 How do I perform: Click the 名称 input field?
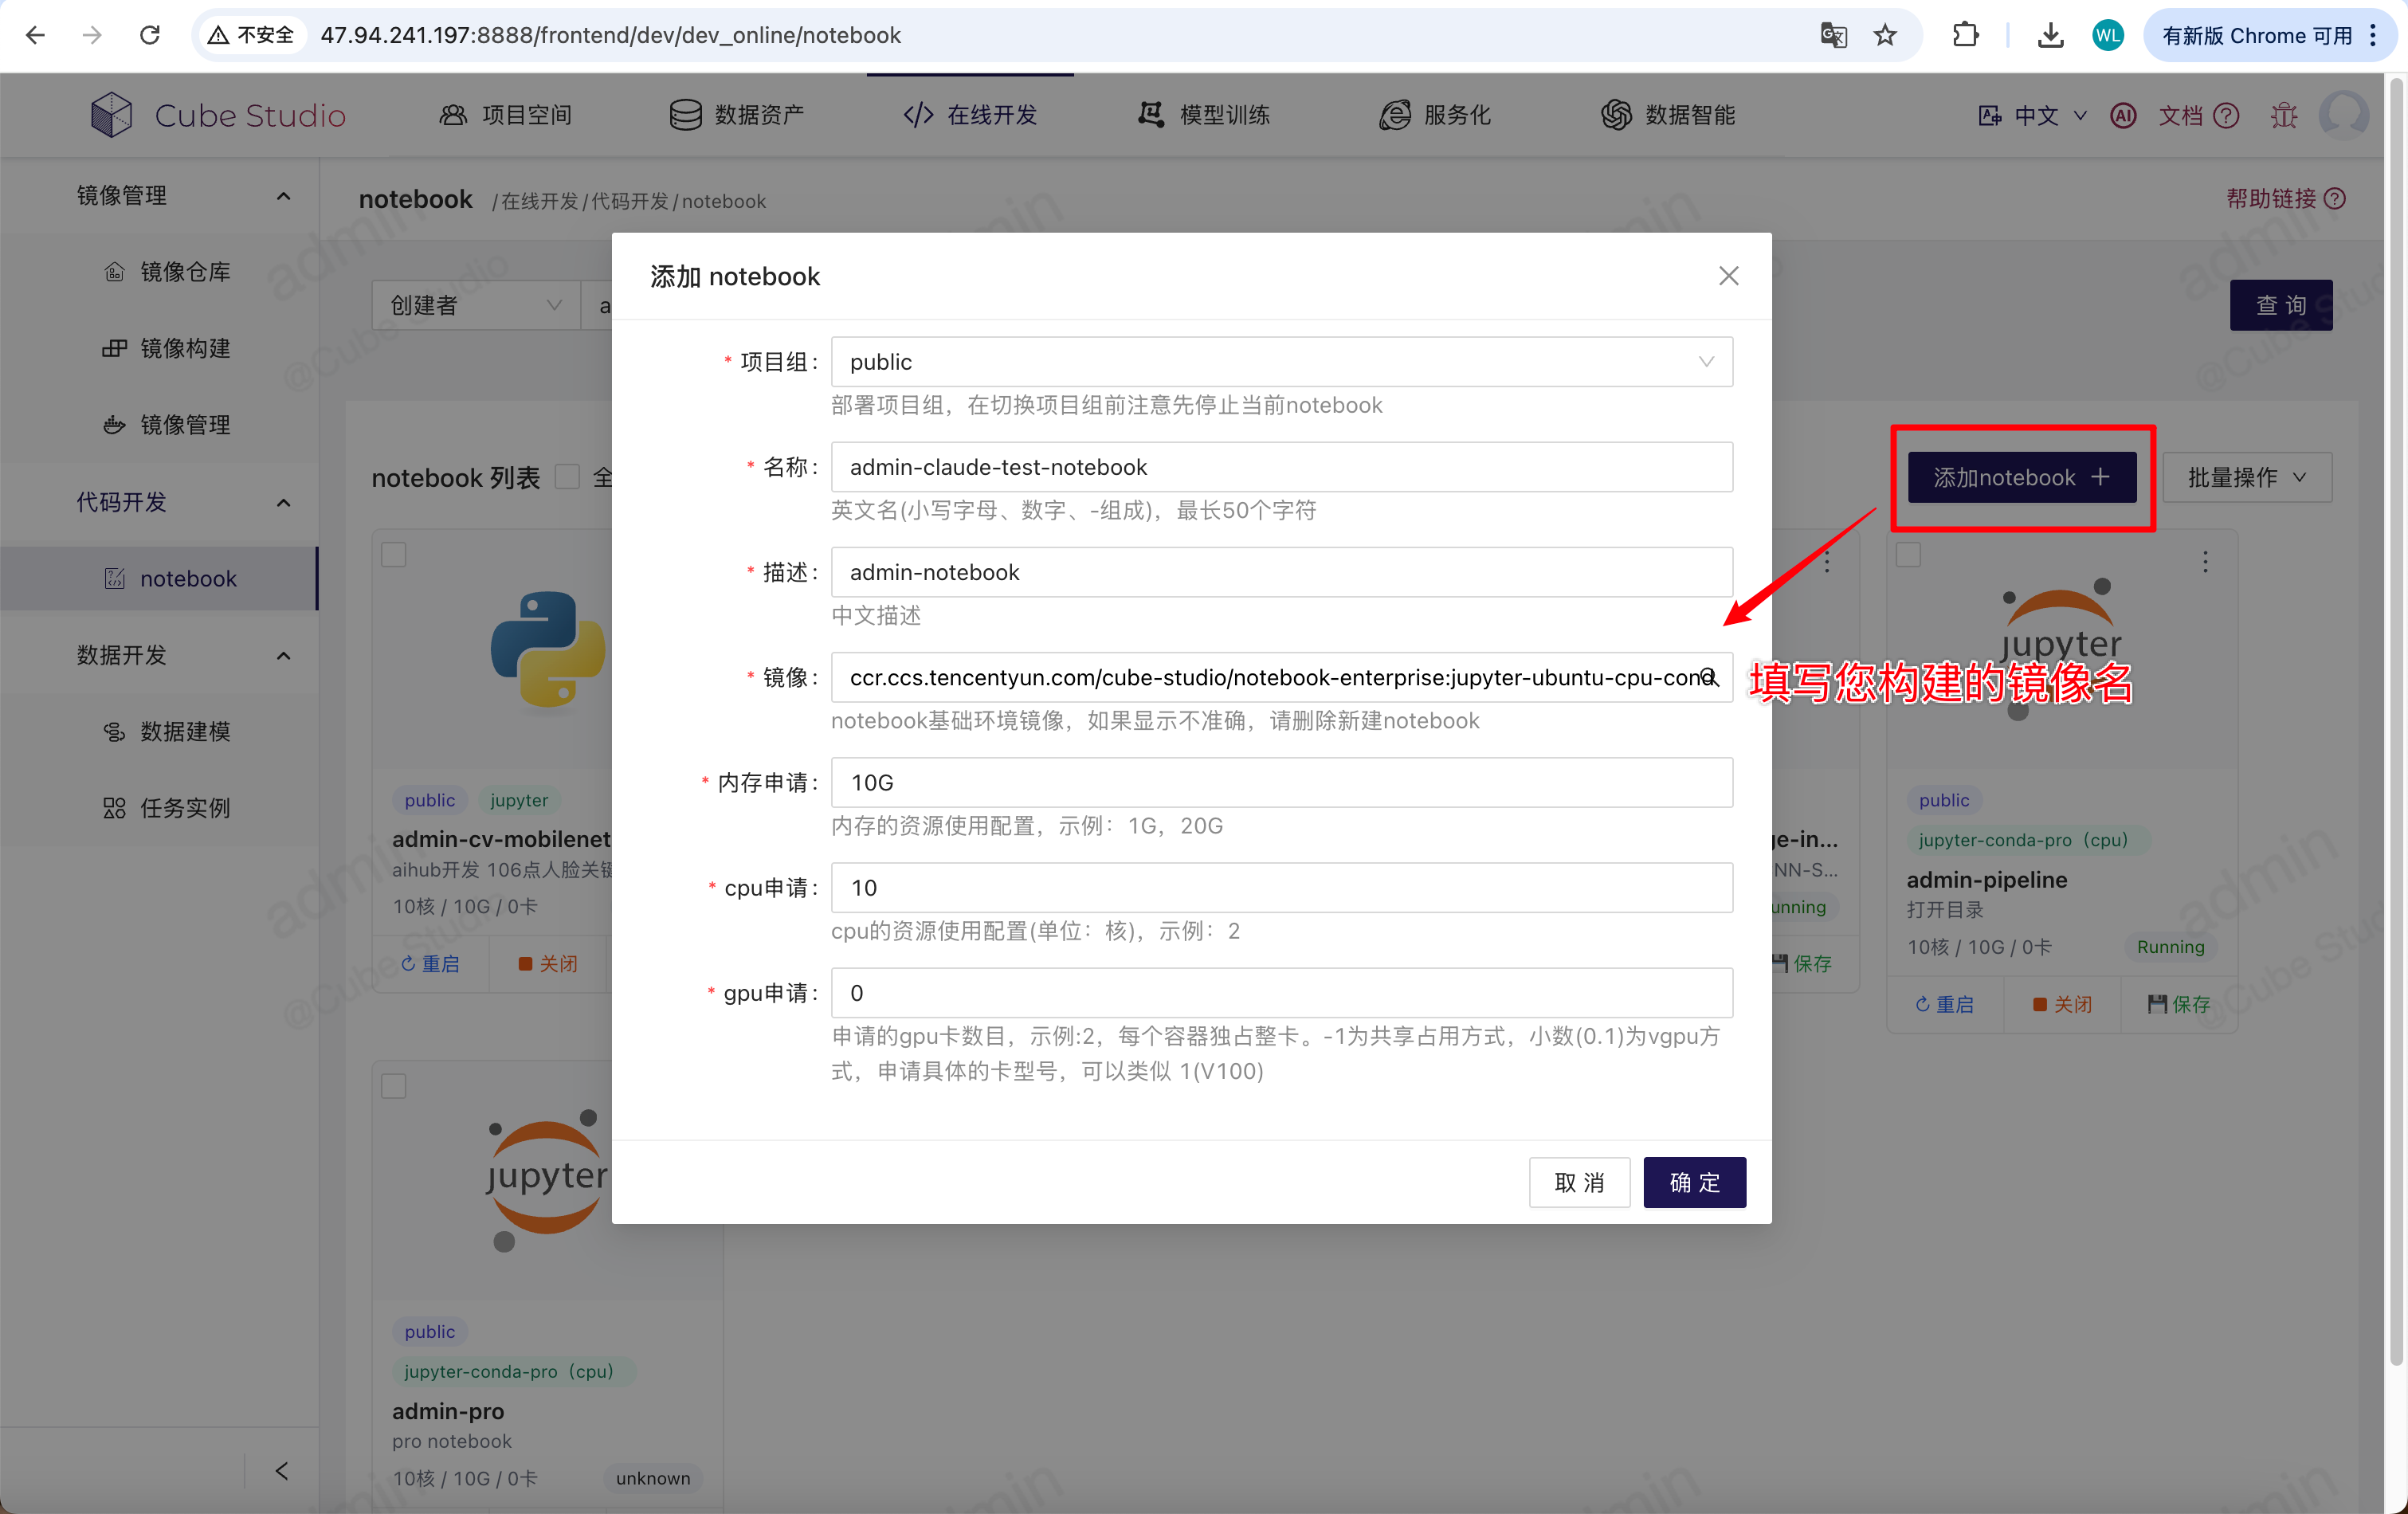(1281, 467)
